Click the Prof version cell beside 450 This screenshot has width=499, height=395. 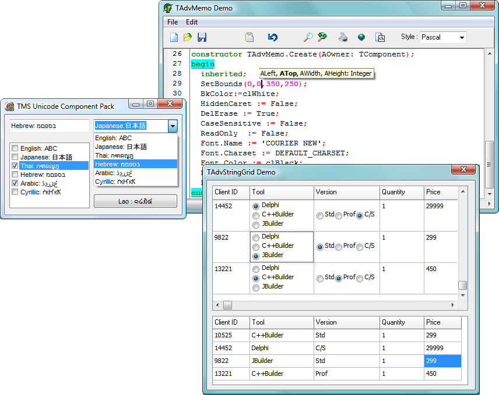(347, 373)
